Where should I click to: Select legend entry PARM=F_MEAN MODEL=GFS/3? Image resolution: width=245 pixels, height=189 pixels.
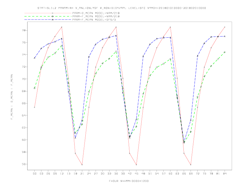click(94, 20)
